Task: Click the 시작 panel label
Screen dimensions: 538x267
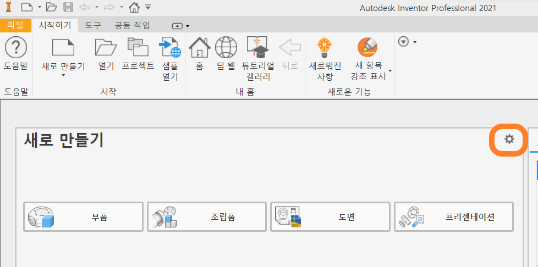Action: [x=108, y=92]
